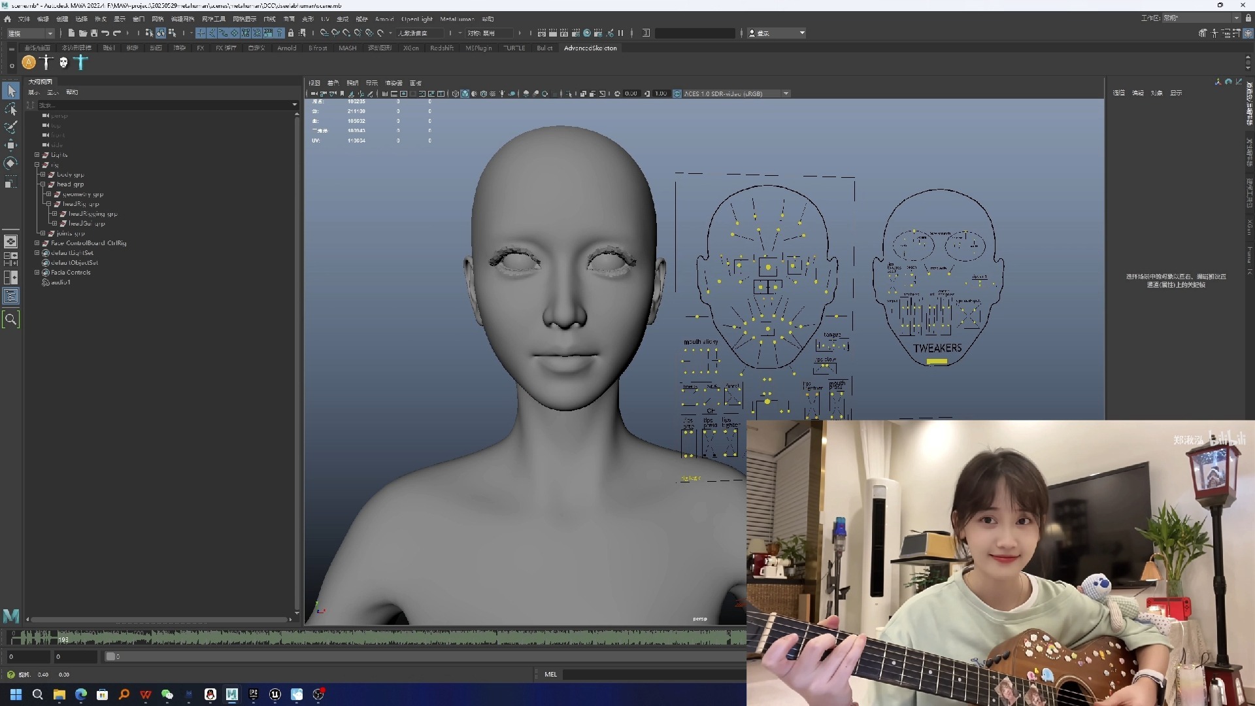Switch to the Arnold shelf tab
This screenshot has height=706, width=1255.
[x=286, y=48]
